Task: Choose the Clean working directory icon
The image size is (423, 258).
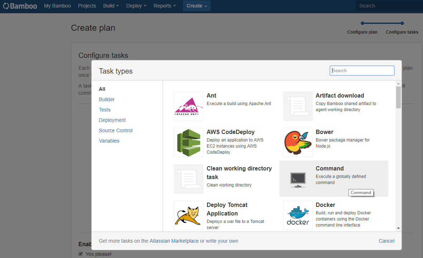Action: (x=188, y=179)
